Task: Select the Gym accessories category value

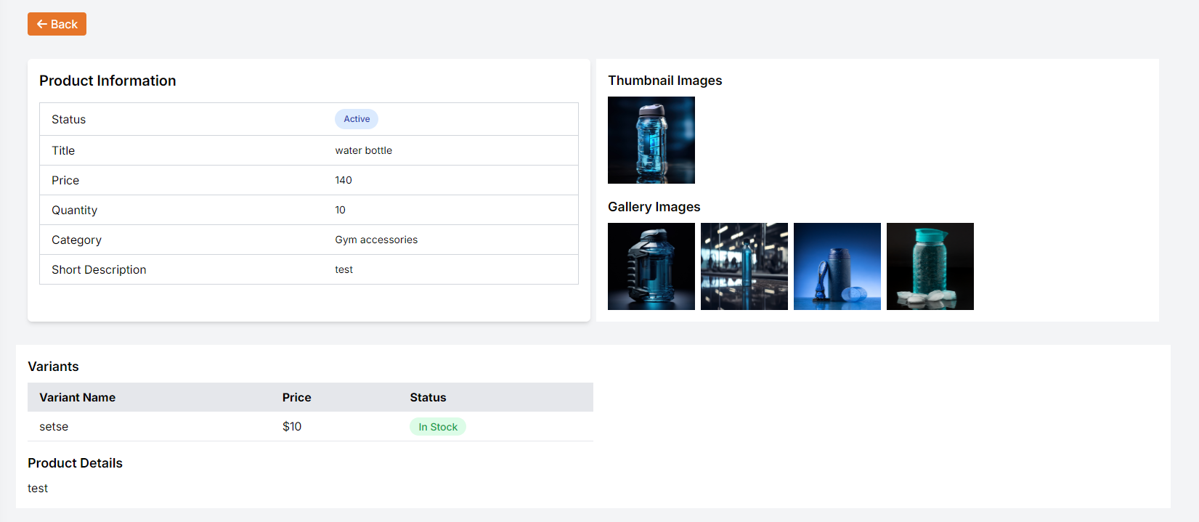Action: (x=375, y=240)
